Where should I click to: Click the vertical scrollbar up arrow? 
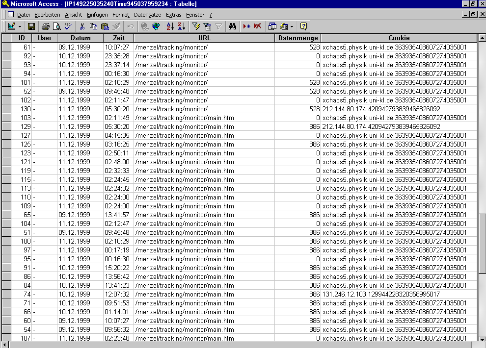(482, 38)
